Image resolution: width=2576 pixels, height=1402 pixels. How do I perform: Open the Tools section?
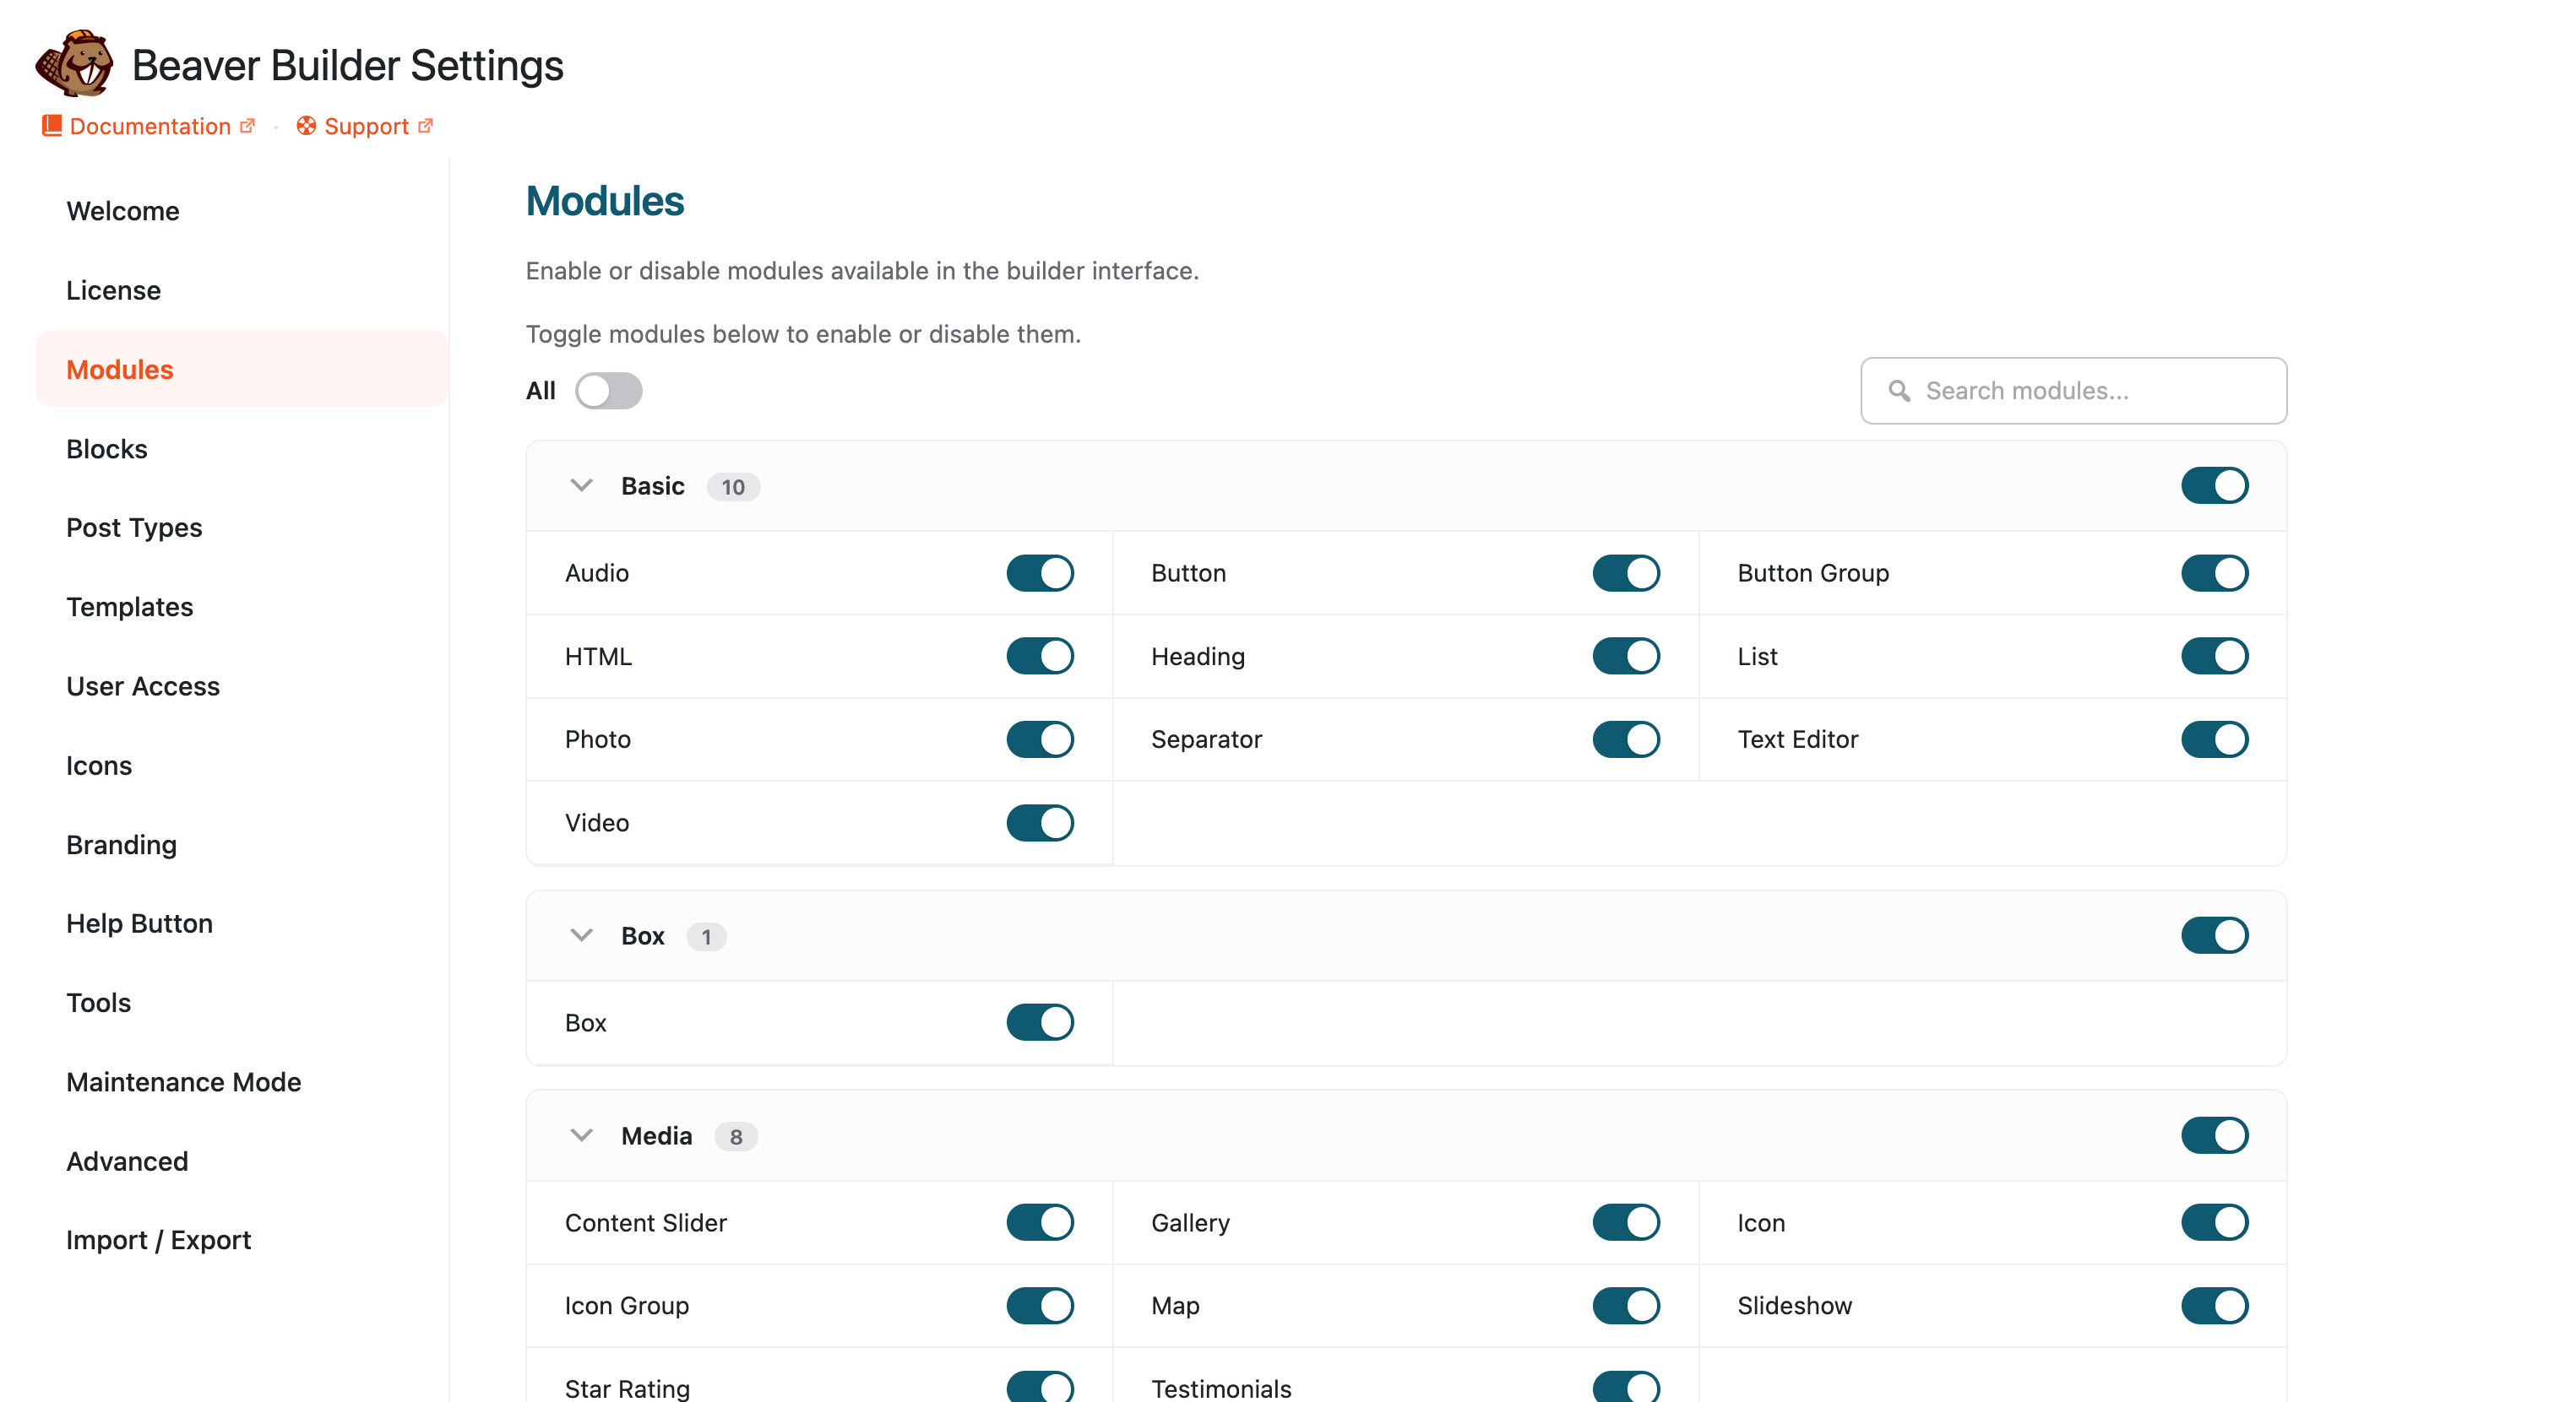click(x=241, y=1002)
